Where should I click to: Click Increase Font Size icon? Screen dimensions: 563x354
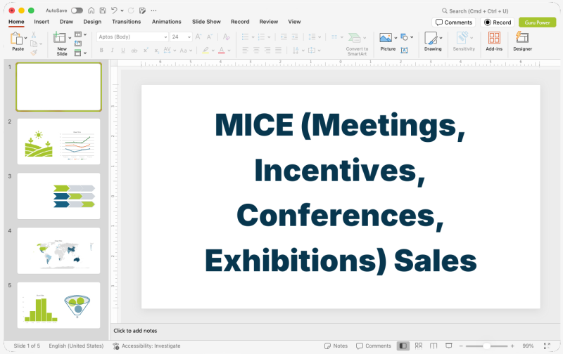click(198, 37)
